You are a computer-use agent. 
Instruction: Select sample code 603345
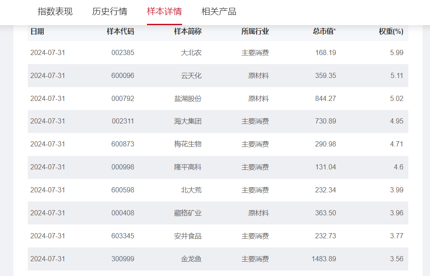pyautogui.click(x=123, y=236)
